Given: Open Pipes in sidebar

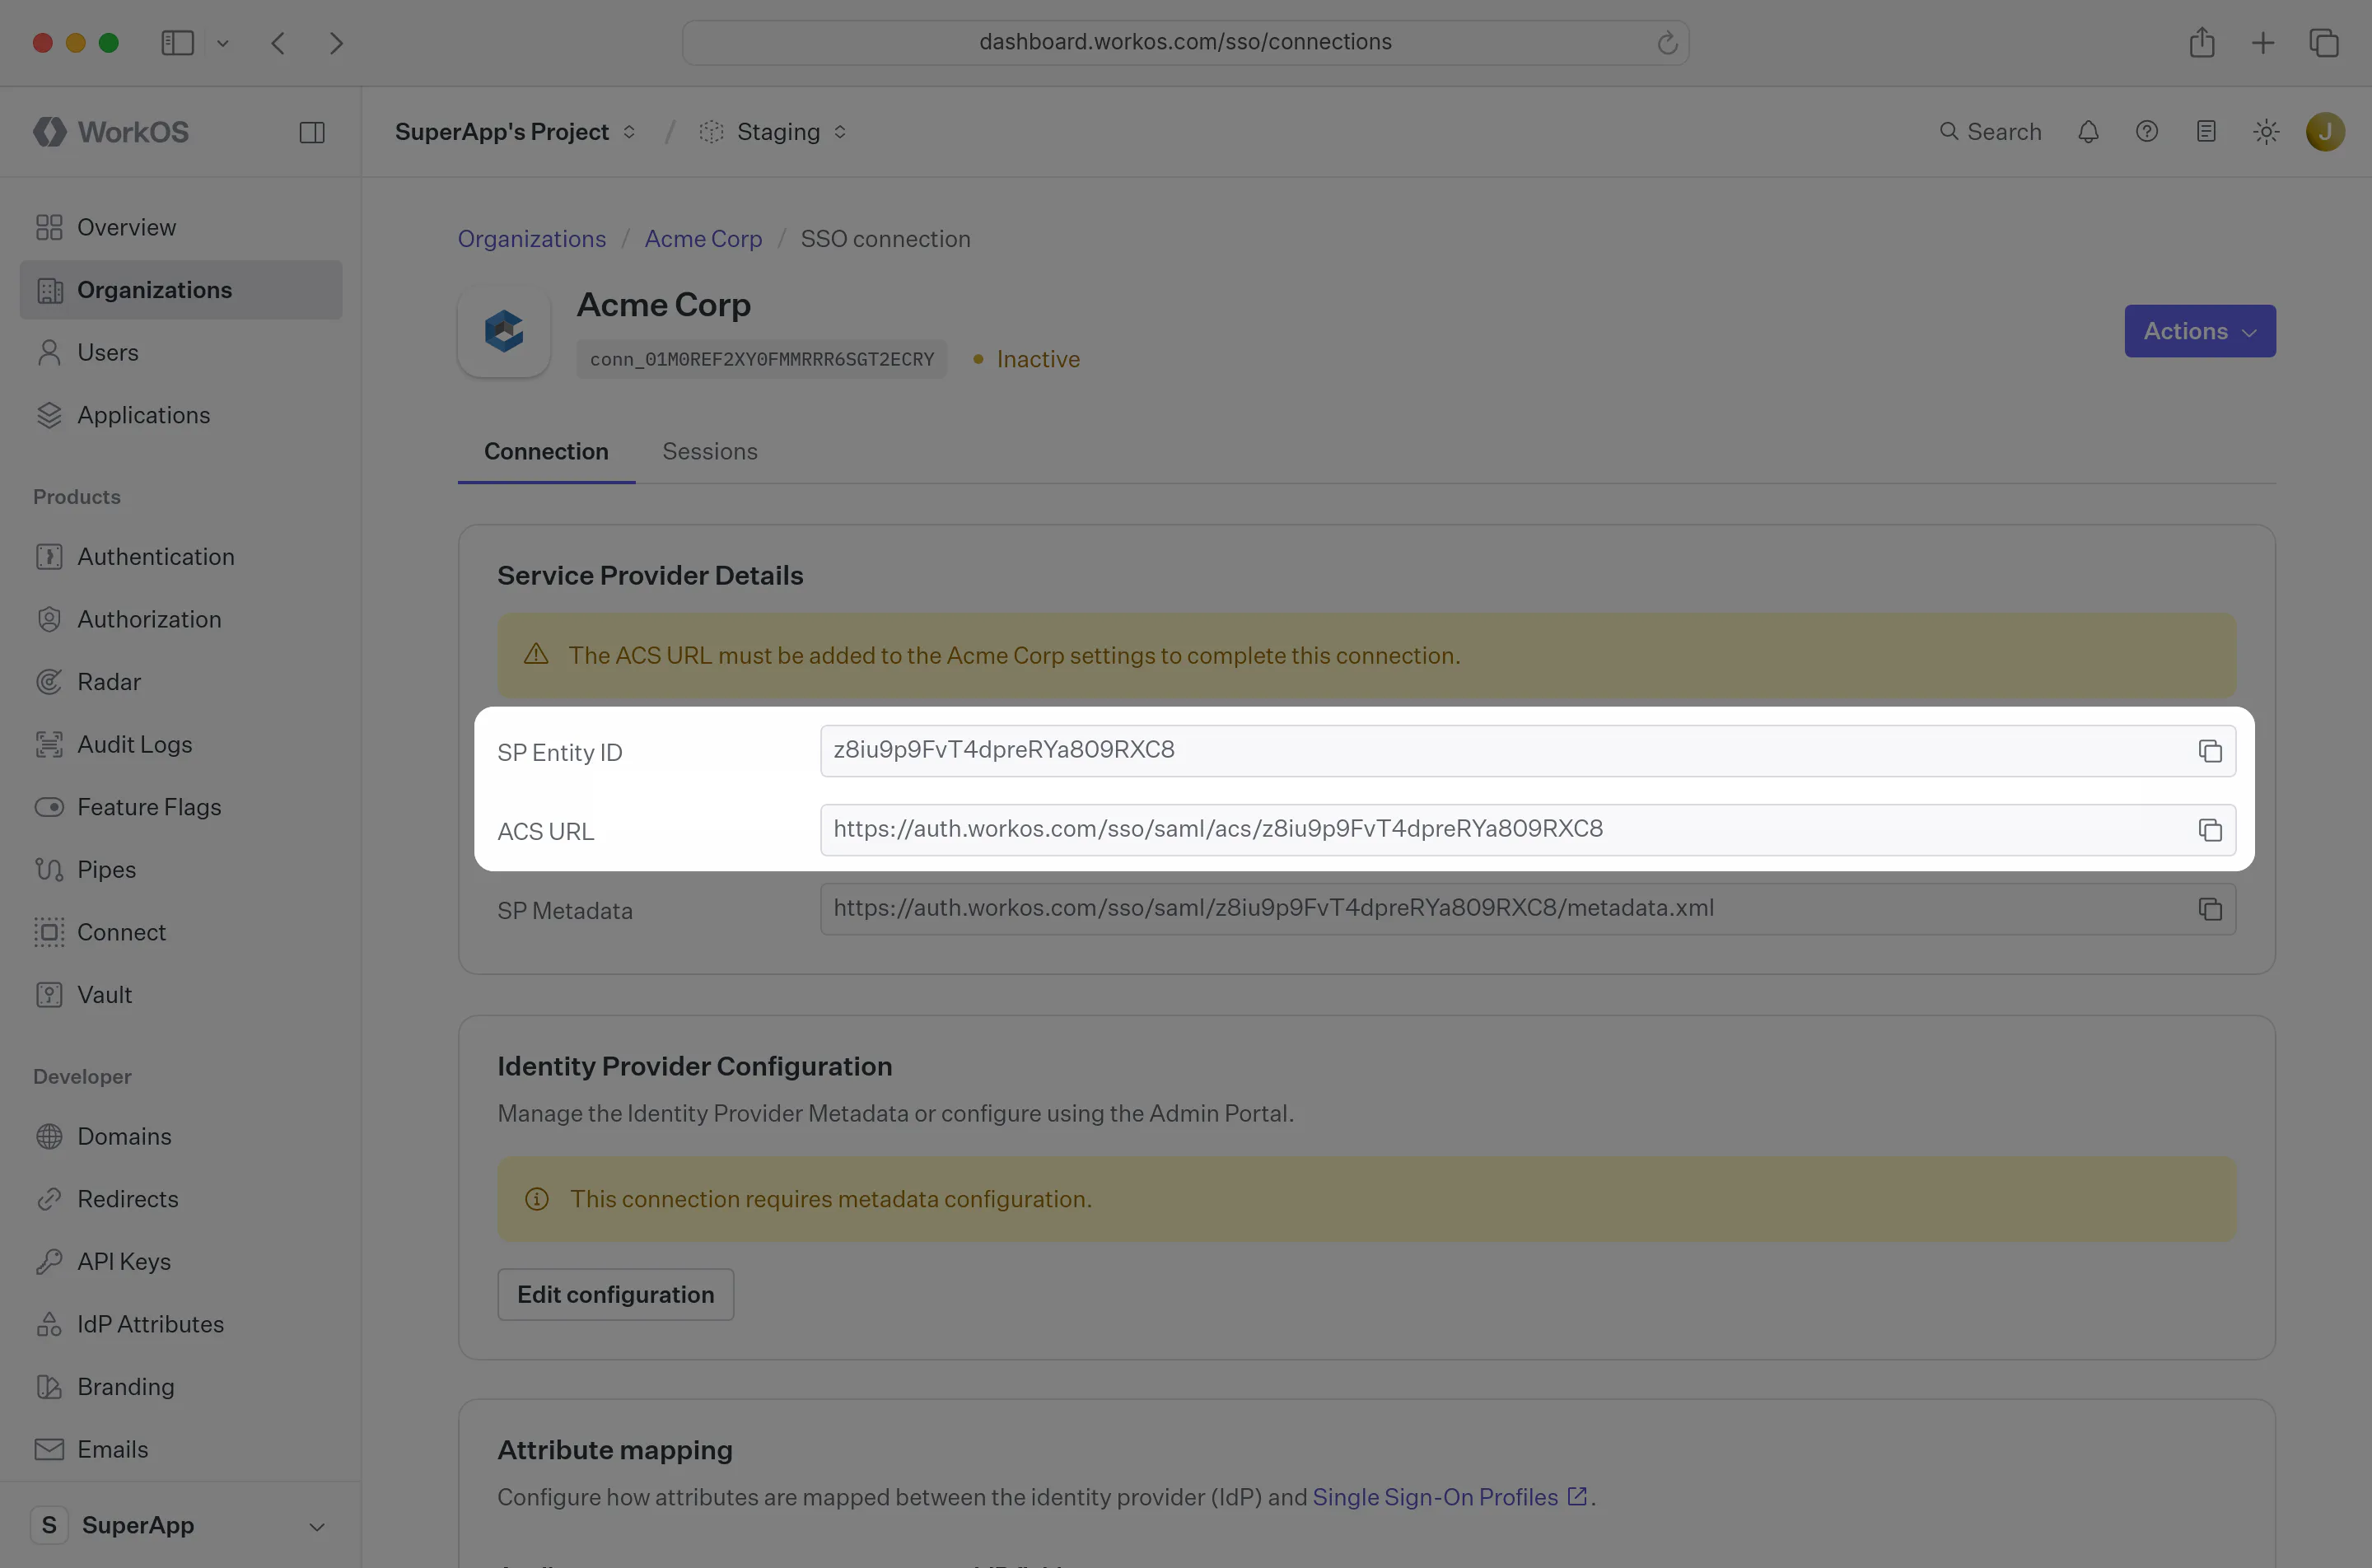Looking at the screenshot, I should coord(181,870).
